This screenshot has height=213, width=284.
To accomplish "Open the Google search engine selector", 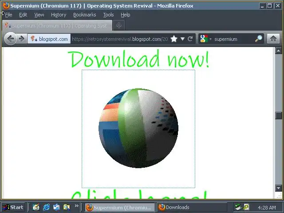I will tap(205, 39).
